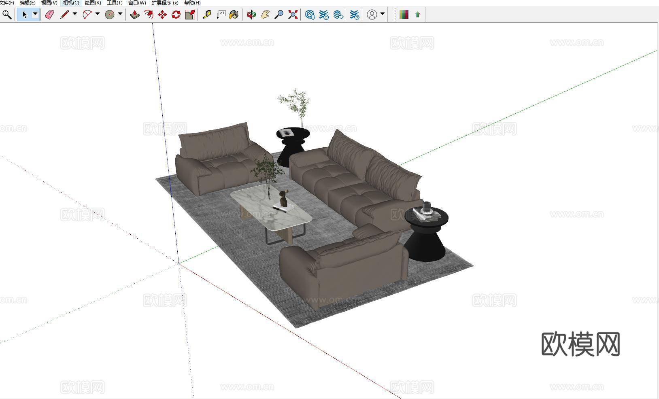
Task: Open the 绘图(R) menu
Action: pos(93,3)
